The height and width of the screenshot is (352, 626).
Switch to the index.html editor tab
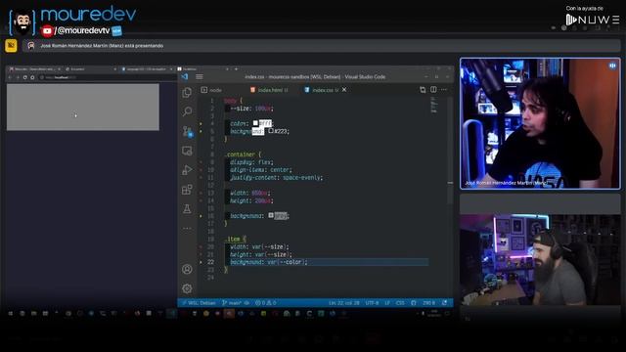269,90
